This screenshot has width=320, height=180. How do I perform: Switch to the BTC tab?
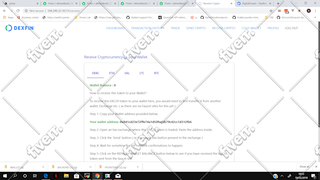(157, 73)
